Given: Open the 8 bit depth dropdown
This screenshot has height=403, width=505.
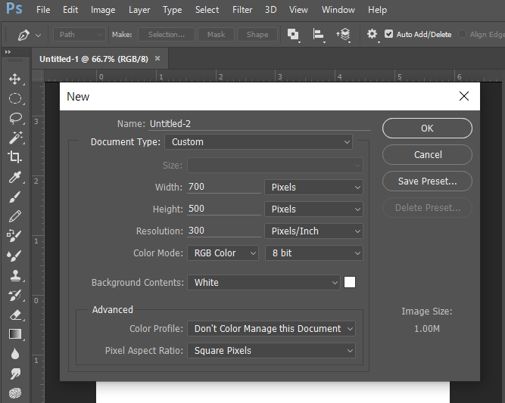Looking at the screenshot, I should point(313,253).
